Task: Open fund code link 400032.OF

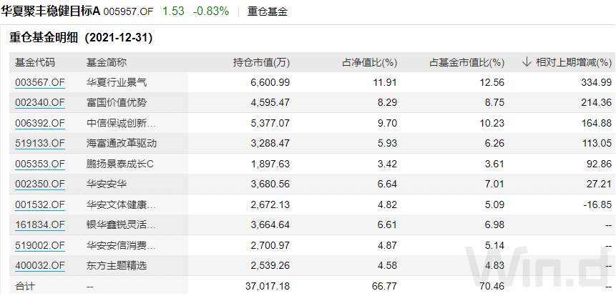Action: tap(40, 266)
